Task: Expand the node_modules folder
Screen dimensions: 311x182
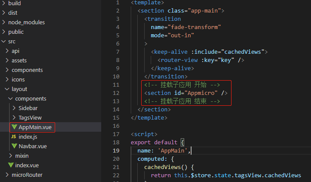Action: (26, 22)
